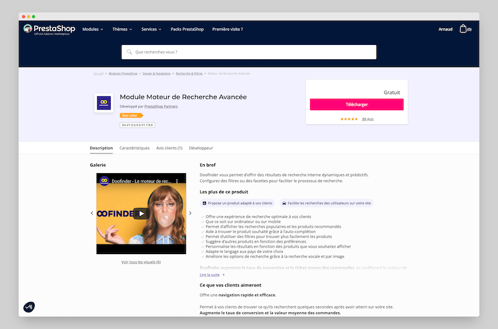Image resolution: width=498 pixels, height=329 pixels.
Task: Click the Doofinder channel avatar in video
Action: click(104, 181)
